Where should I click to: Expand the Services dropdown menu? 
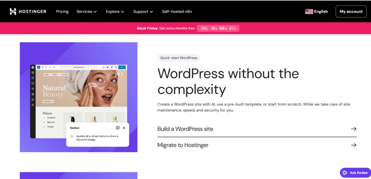point(87,12)
